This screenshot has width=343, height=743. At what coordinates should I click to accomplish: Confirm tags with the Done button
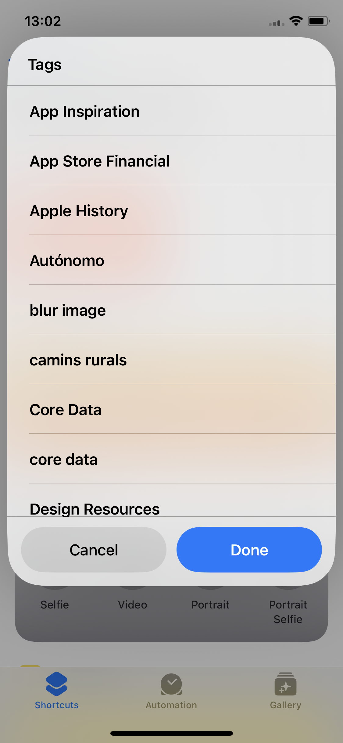tap(249, 550)
